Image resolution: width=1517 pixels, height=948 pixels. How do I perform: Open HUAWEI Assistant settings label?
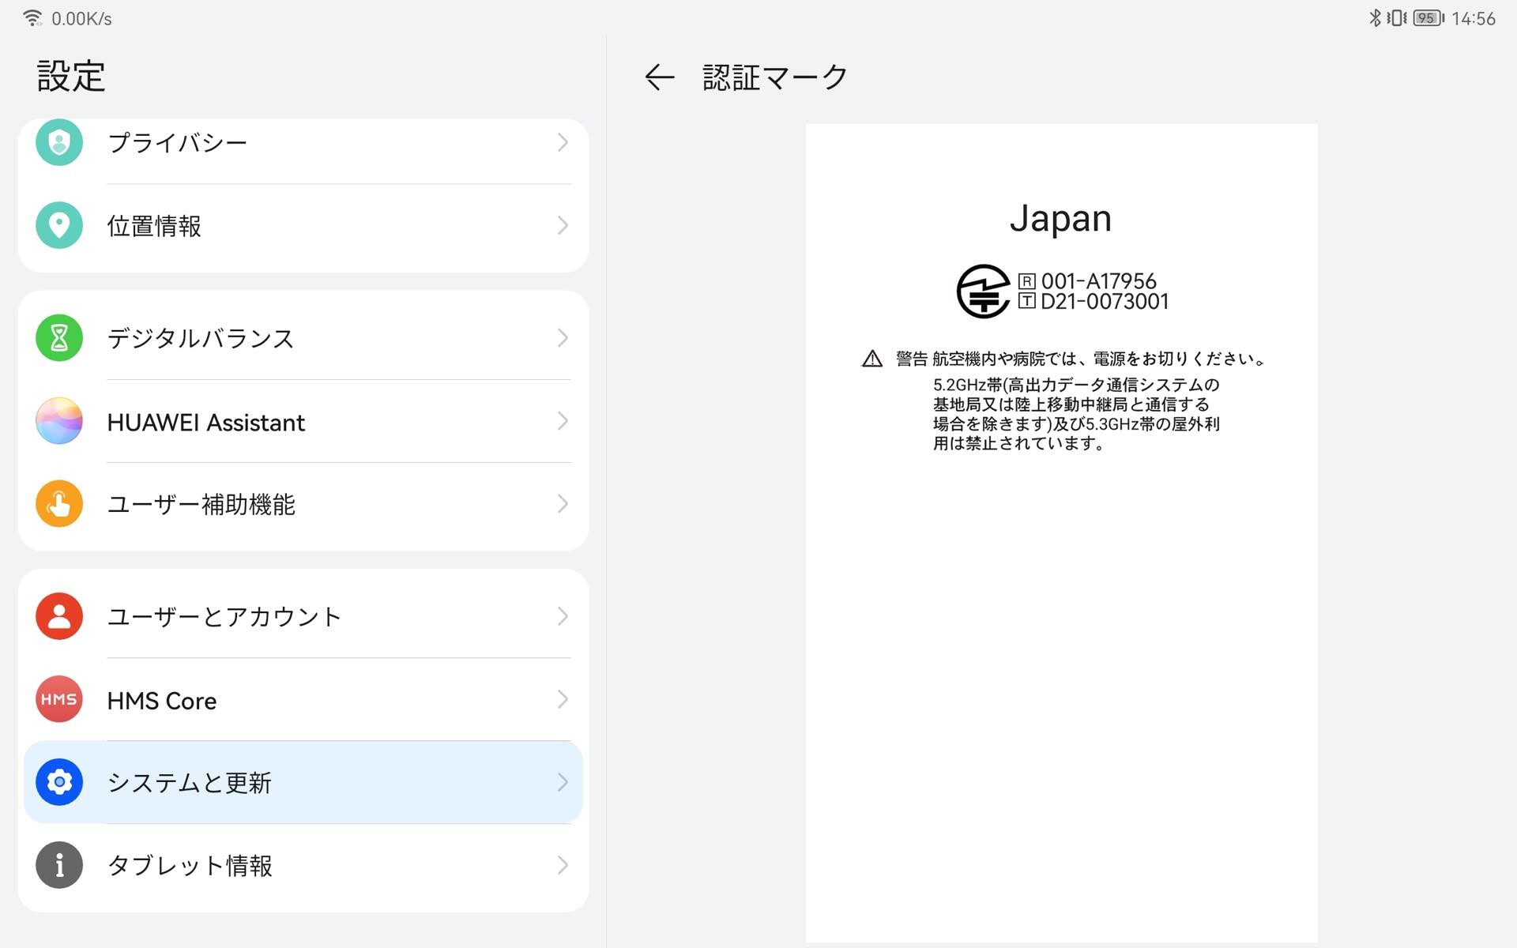[205, 423]
